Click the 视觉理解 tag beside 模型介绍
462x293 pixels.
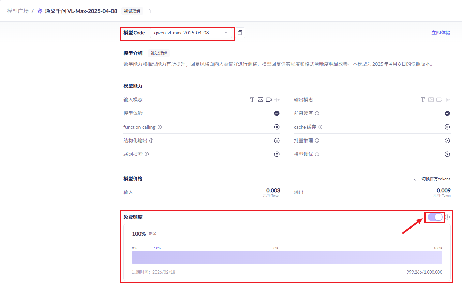(159, 53)
